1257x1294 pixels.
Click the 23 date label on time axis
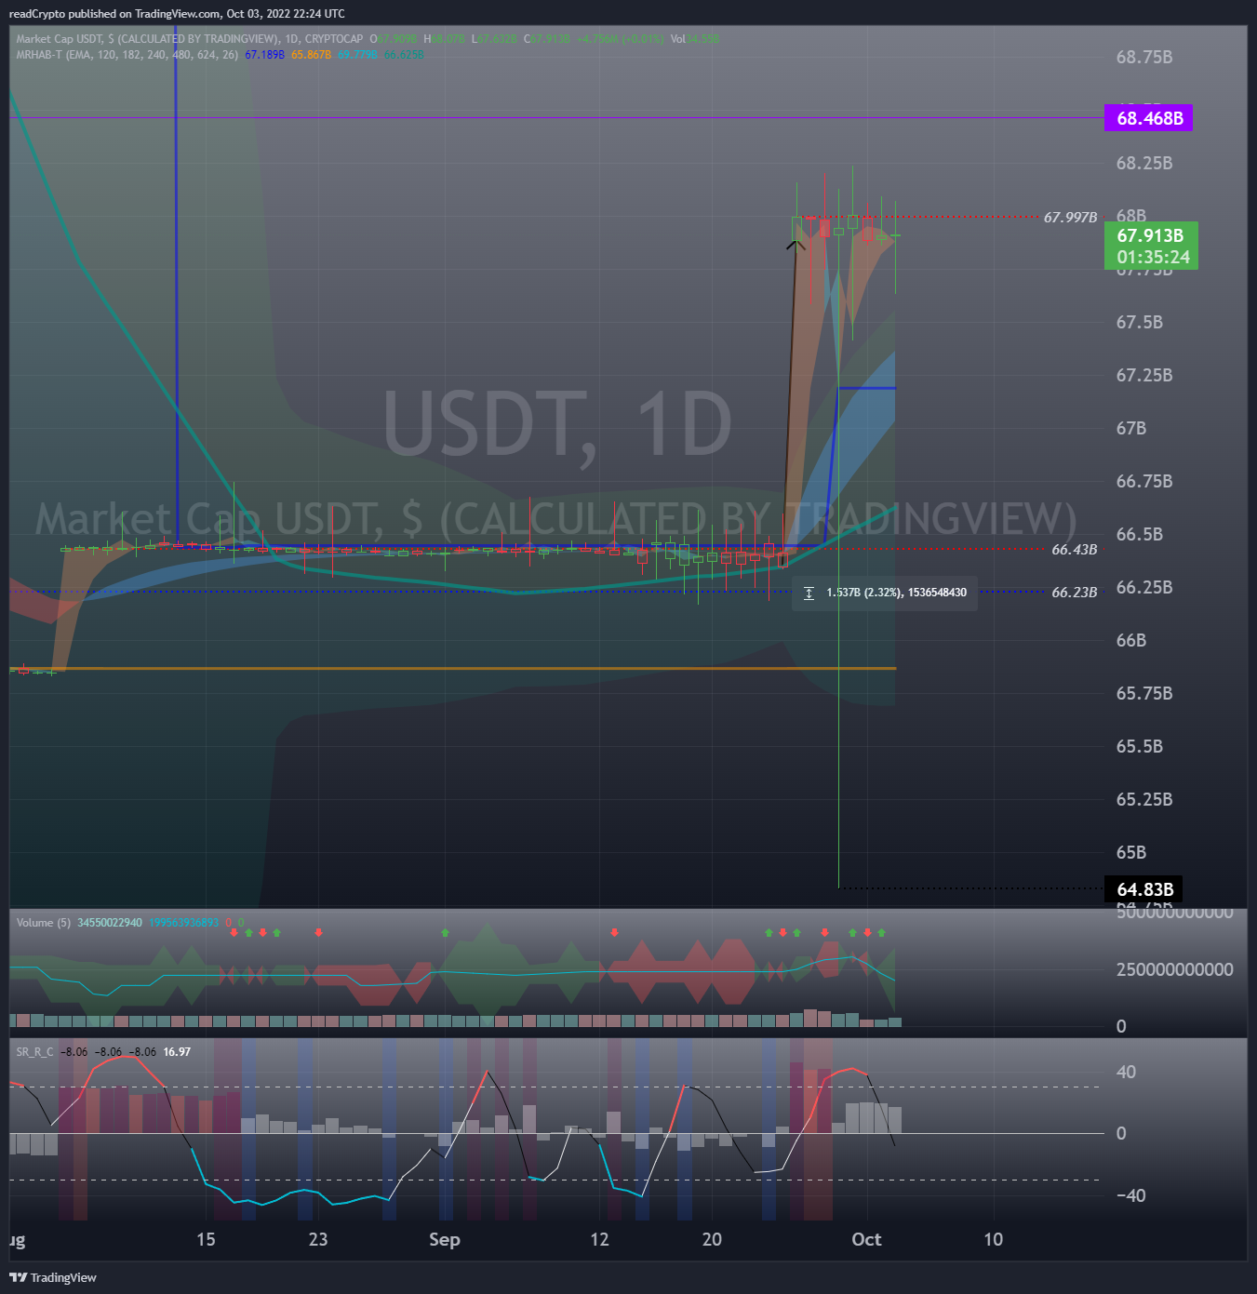[x=318, y=1239]
